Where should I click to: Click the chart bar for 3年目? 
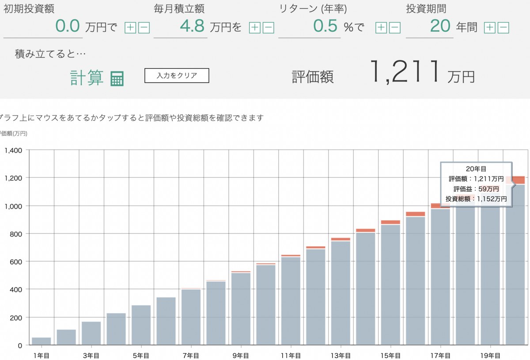click(91, 333)
